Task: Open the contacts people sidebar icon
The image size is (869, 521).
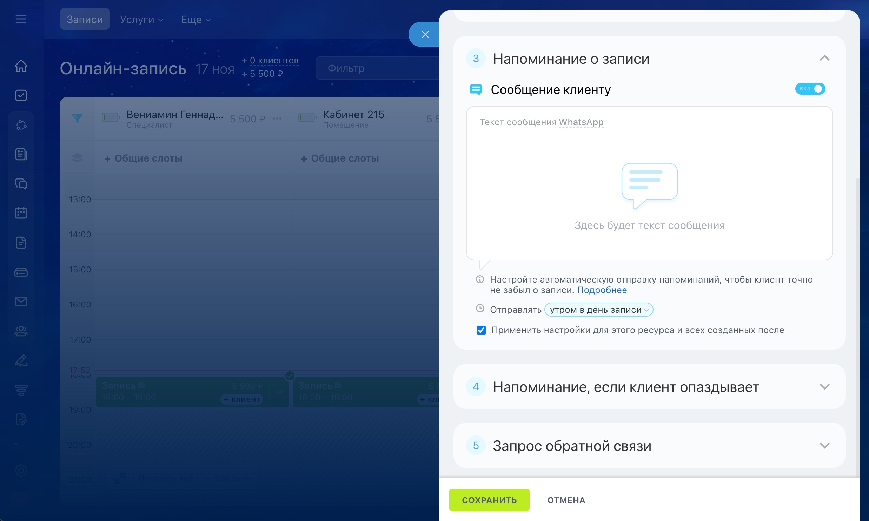Action: [x=21, y=331]
